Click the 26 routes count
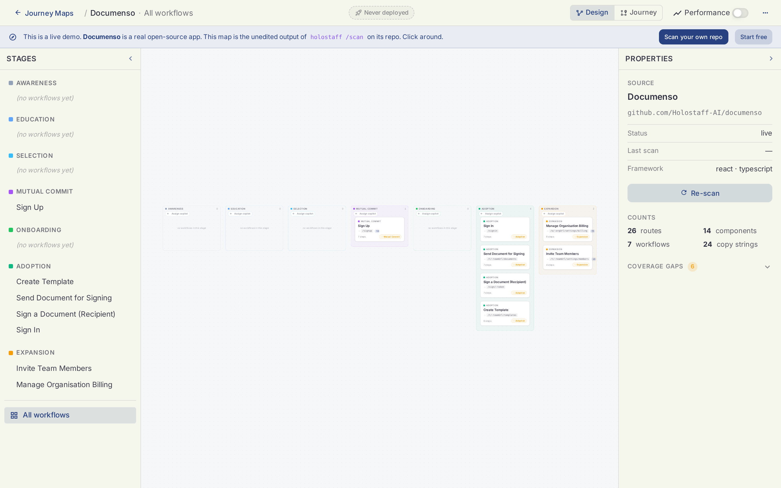The image size is (781, 488). coord(645,231)
